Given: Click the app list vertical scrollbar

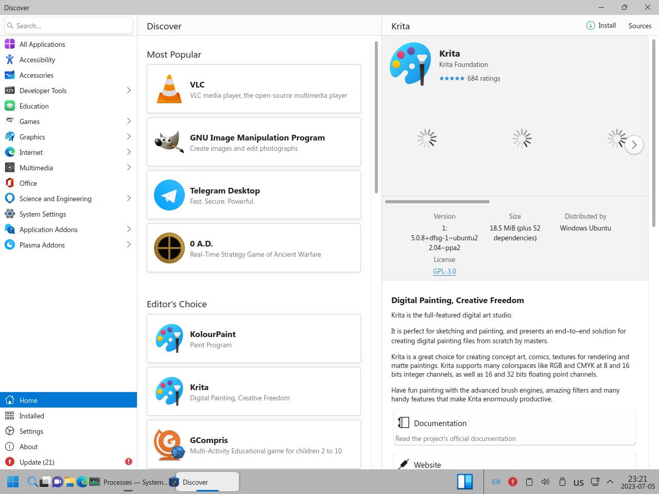Looking at the screenshot, I should [376, 117].
